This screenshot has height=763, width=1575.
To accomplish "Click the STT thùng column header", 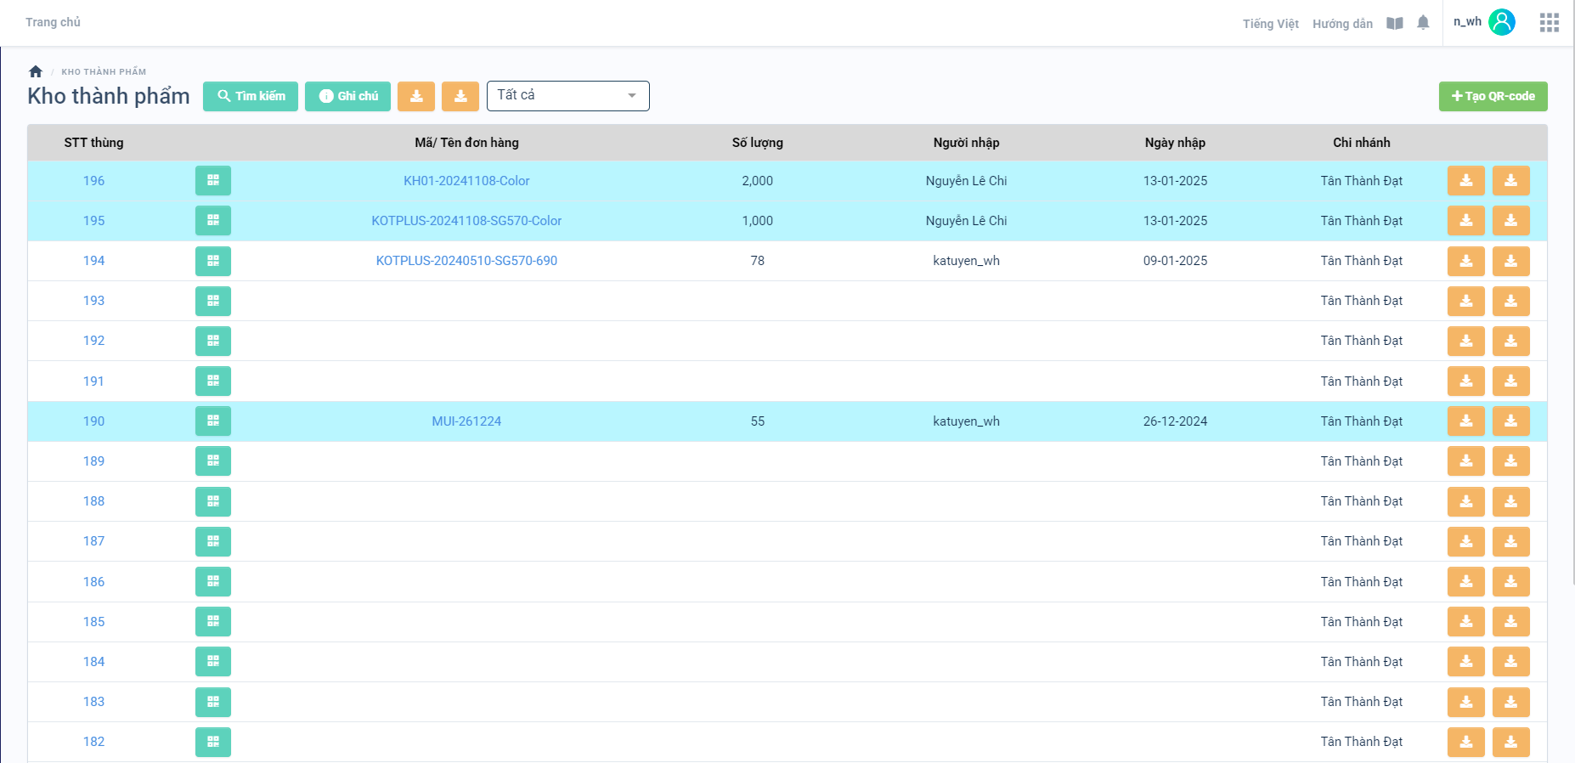I will 93,143.
